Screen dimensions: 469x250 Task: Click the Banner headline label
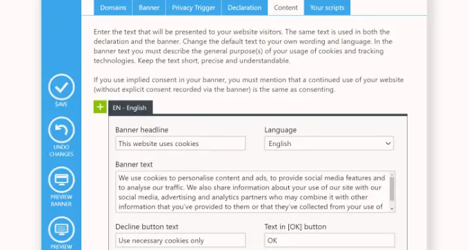142,130
